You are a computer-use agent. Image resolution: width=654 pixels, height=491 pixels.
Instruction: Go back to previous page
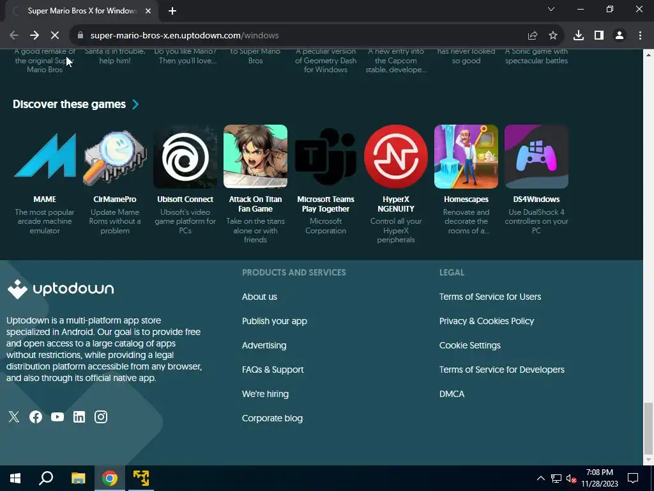(14, 36)
